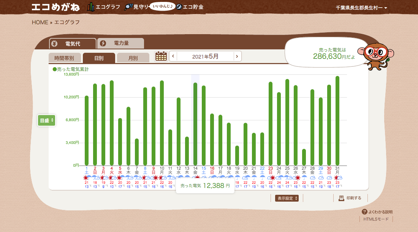Image resolution: width=418 pixels, height=232 pixels.
Task: Click the 印刷する print button
Action: [x=350, y=198]
